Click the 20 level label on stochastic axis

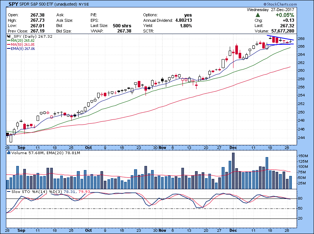[300, 218]
